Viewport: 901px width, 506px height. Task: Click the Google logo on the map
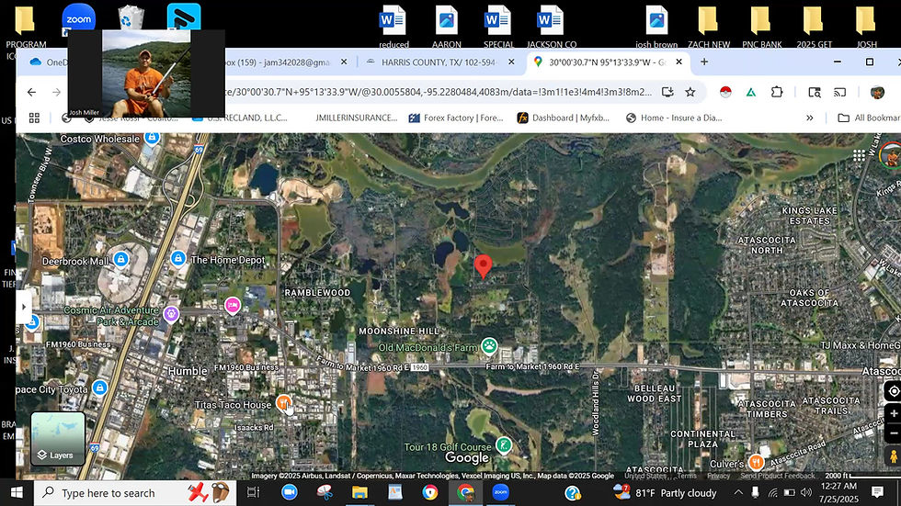(x=467, y=457)
